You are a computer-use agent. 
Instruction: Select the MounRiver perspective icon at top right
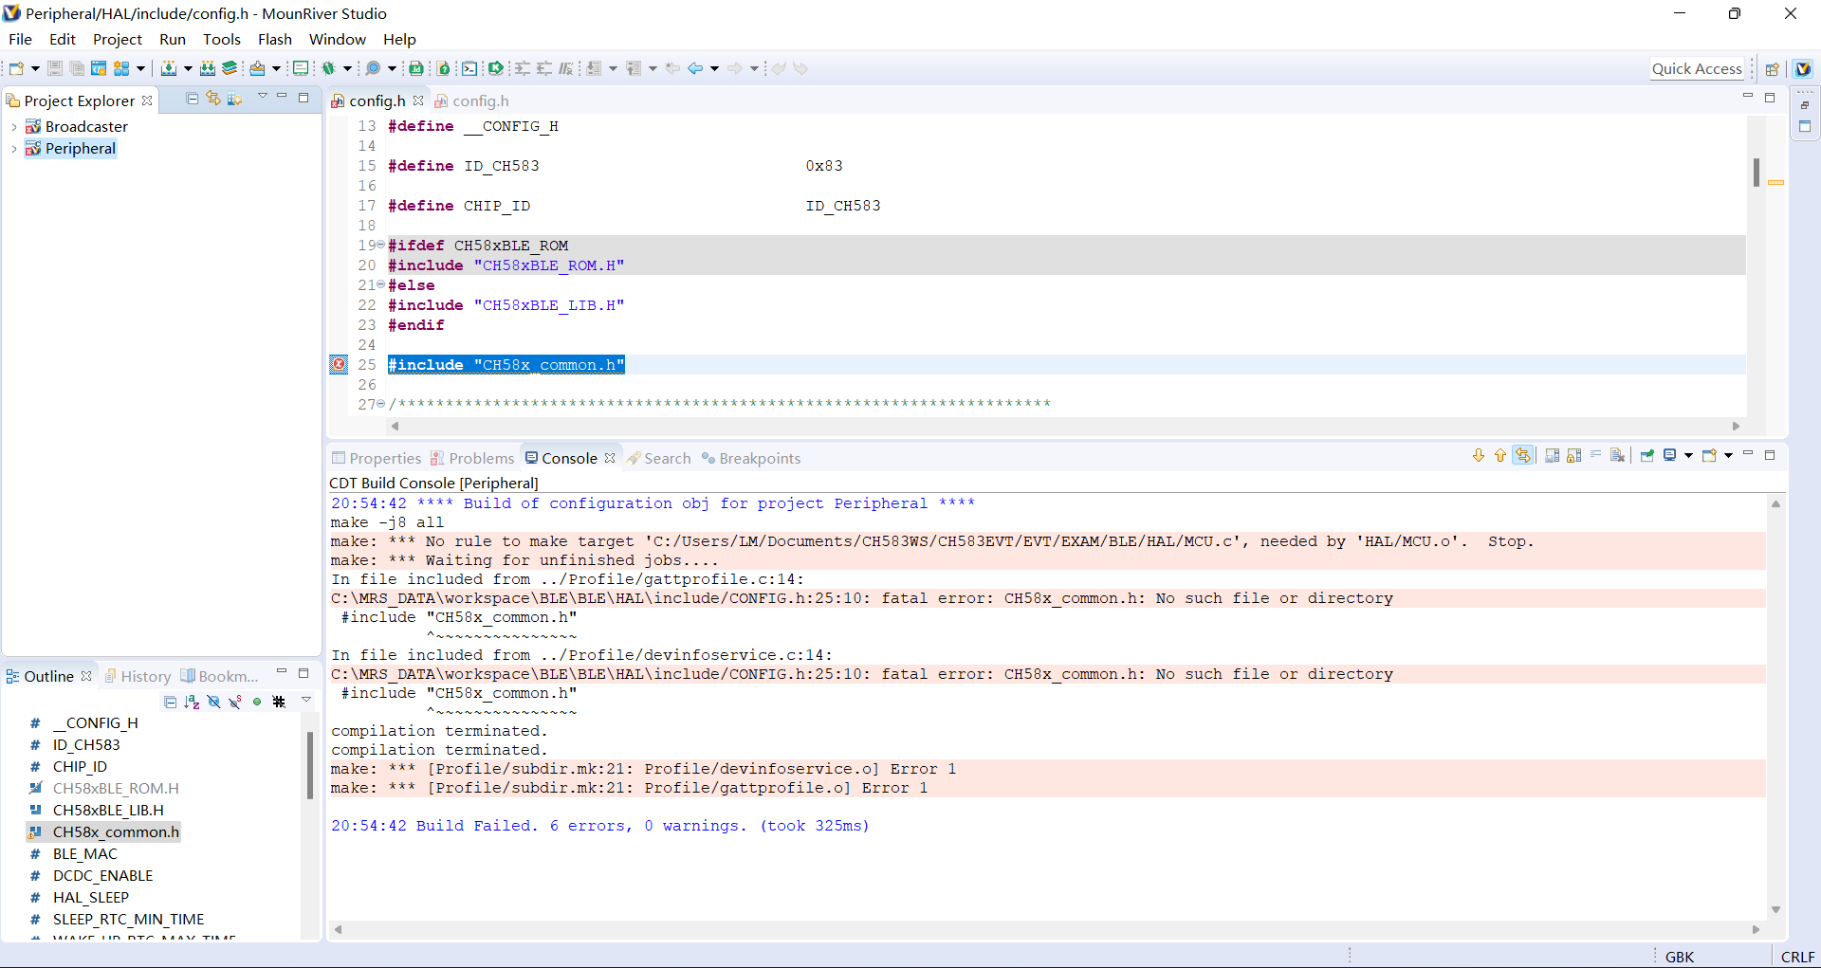[1803, 68]
